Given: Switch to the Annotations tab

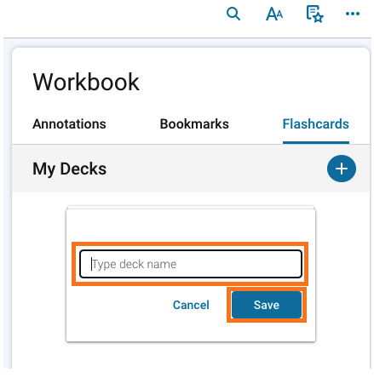Looking at the screenshot, I should point(69,124).
